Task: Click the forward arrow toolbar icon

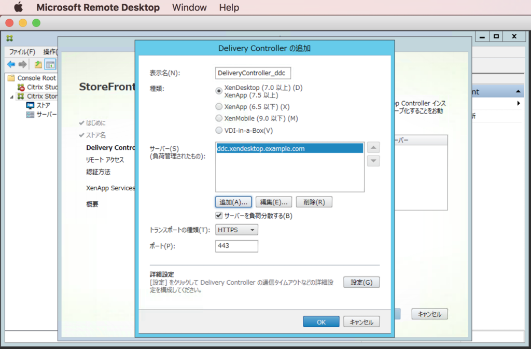Action: click(23, 64)
